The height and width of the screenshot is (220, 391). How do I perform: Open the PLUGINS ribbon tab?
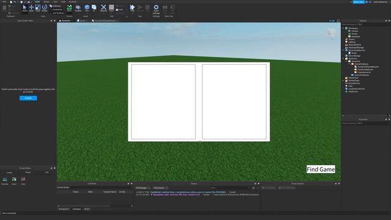(73, 2)
